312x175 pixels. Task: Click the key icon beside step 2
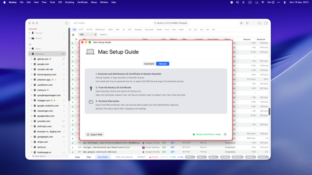pos(91,88)
